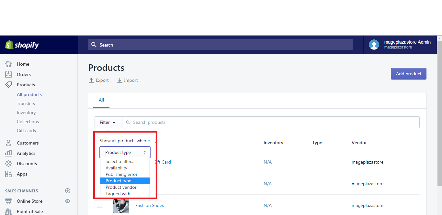Viewport: 442px width, 215px height.
Task: Click the page vertical scrollbar
Action: click(x=439, y=113)
